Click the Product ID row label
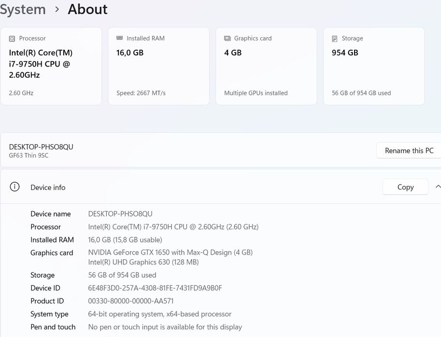 pyautogui.click(x=47, y=301)
